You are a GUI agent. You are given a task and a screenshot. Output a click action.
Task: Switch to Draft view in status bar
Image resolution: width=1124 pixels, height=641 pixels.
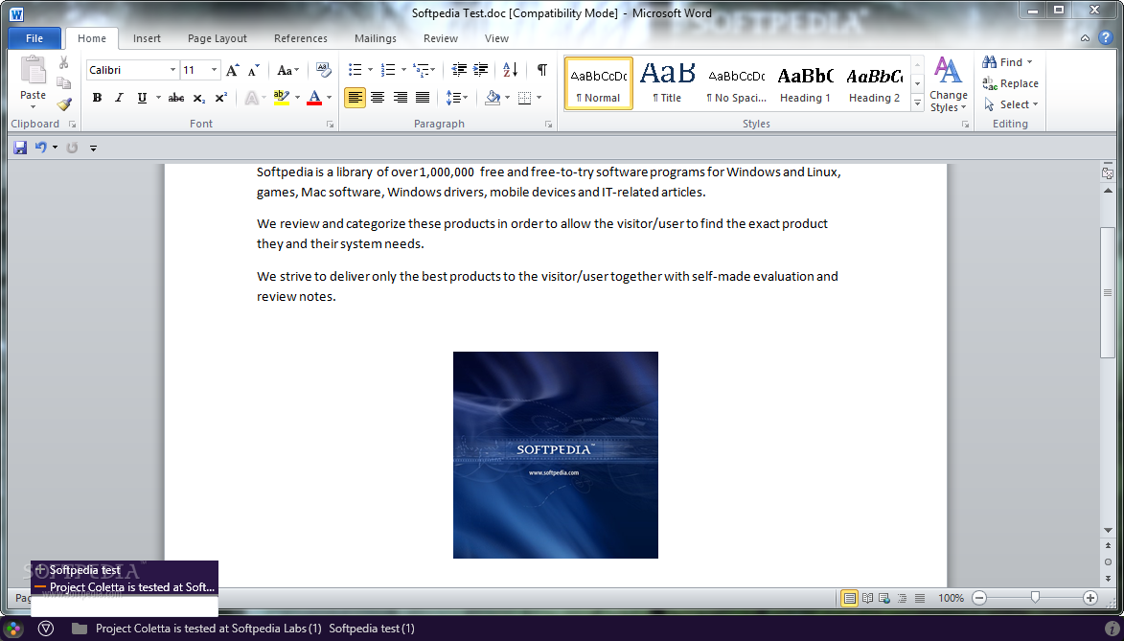coord(920,598)
